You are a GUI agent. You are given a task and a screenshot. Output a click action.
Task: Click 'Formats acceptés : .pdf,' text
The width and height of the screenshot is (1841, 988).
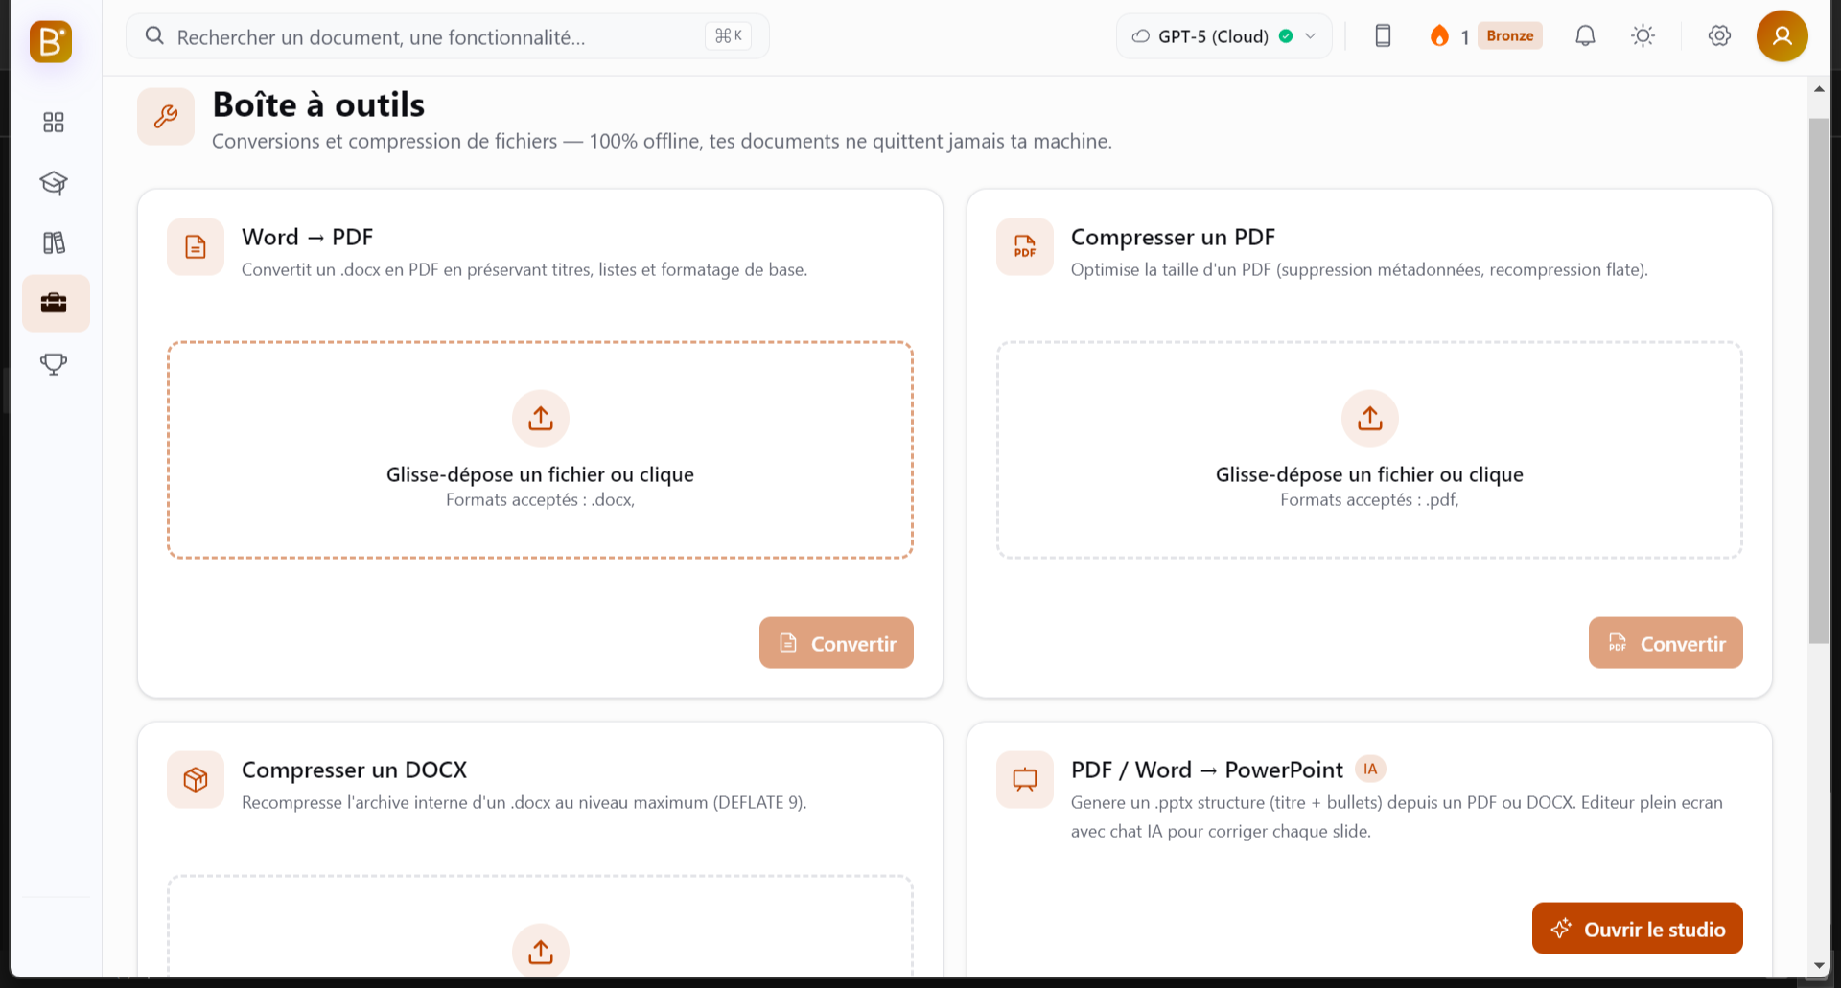click(1369, 500)
